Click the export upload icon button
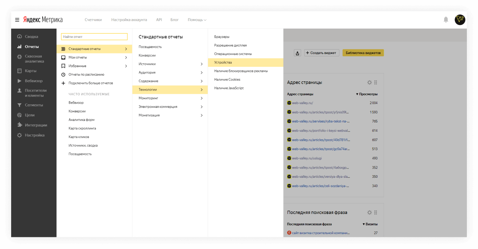The width and height of the screenshot is (478, 249). [297, 53]
